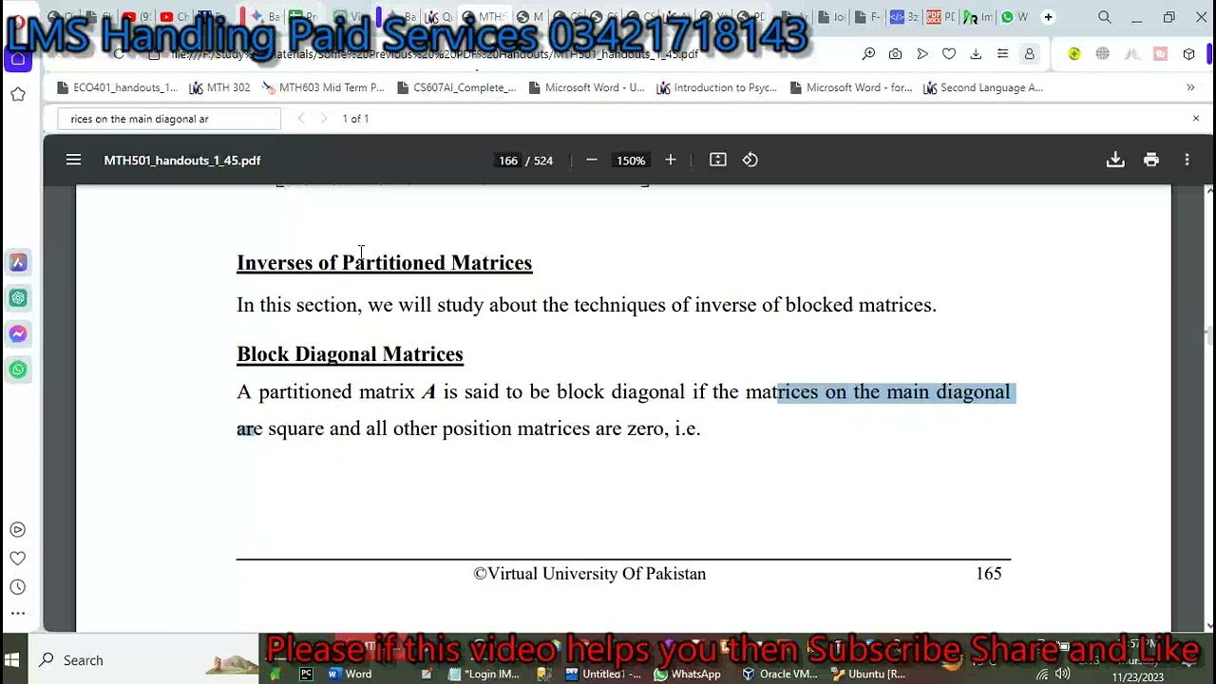This screenshot has width=1216, height=684.
Task: Open PDF viewer more actions menu
Action: [1187, 160]
